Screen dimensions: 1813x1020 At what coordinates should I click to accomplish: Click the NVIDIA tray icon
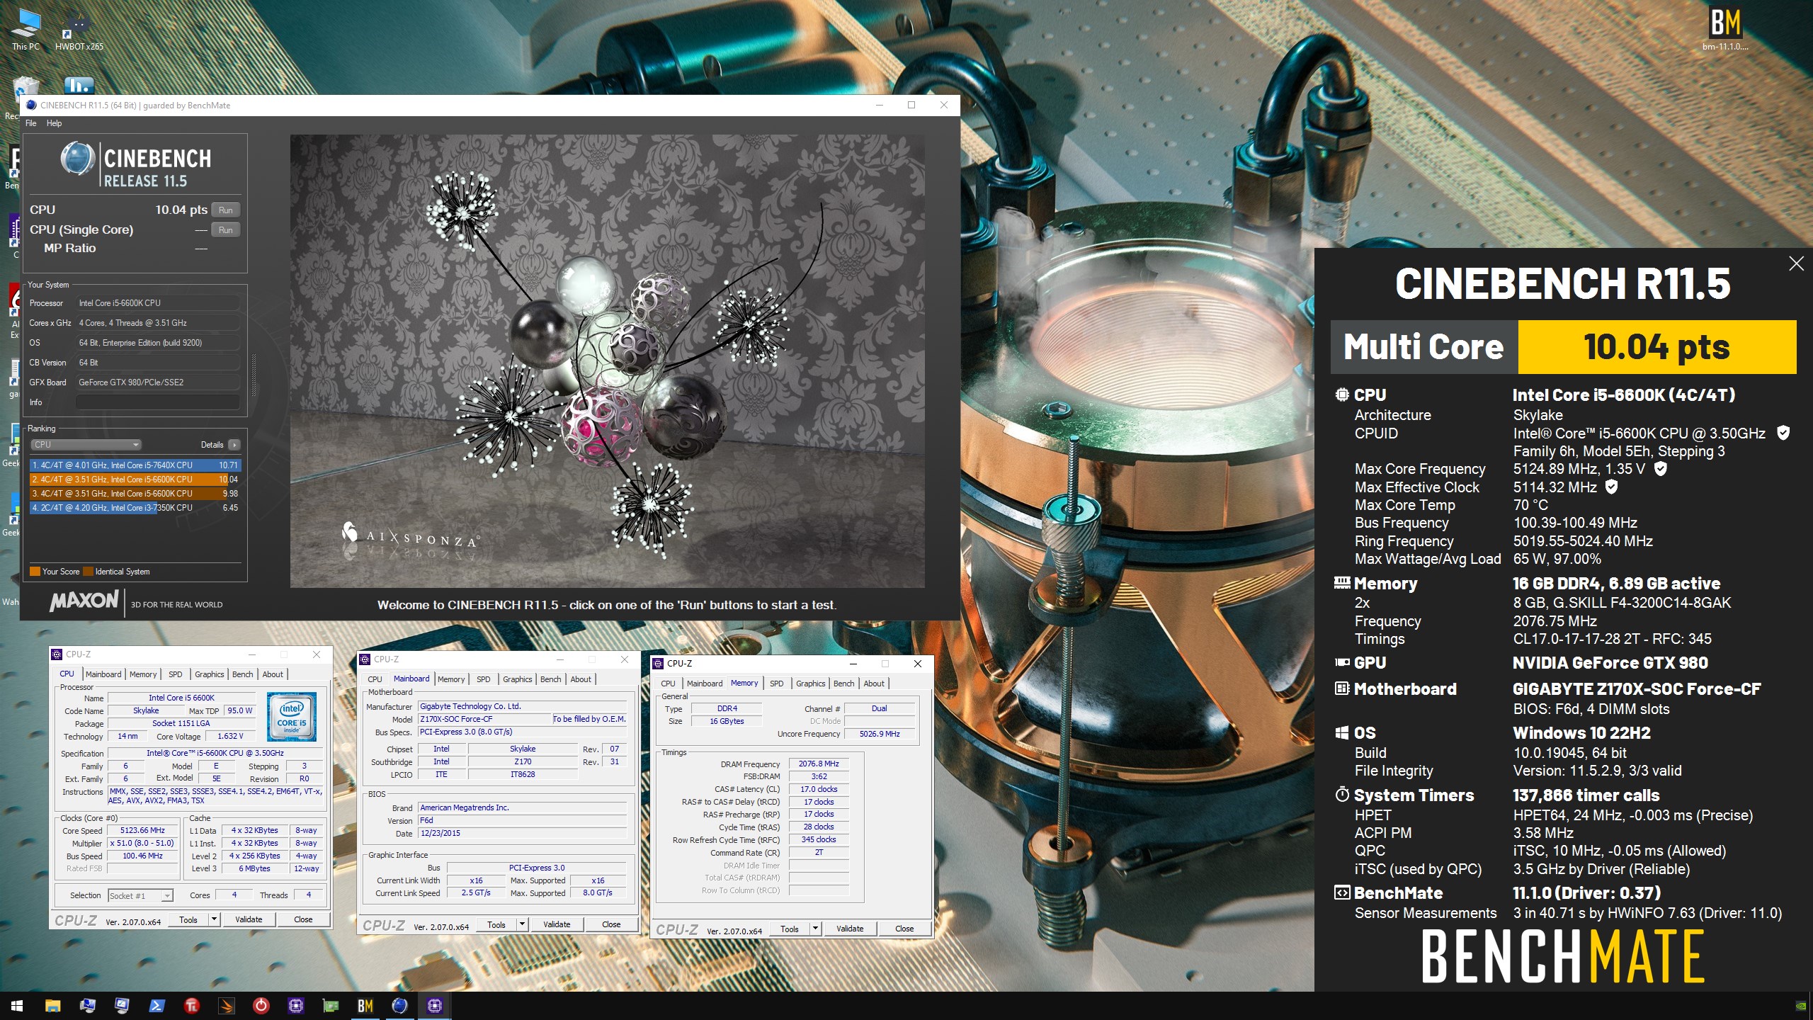(1801, 1006)
